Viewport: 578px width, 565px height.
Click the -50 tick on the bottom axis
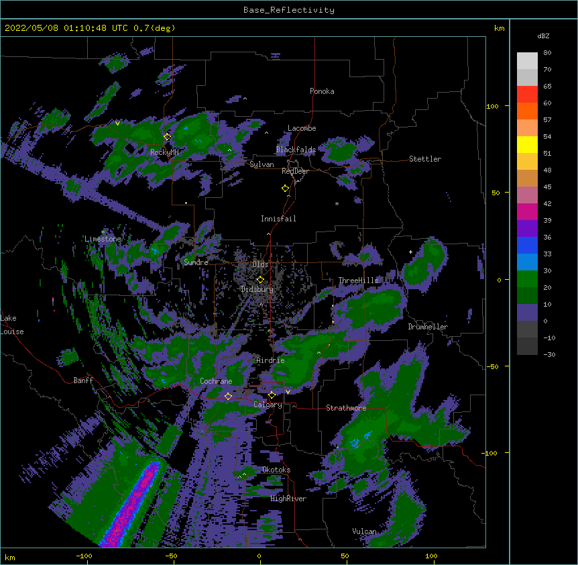(x=171, y=556)
